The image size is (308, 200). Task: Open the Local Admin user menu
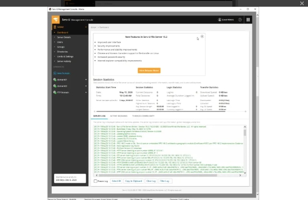click(226, 20)
